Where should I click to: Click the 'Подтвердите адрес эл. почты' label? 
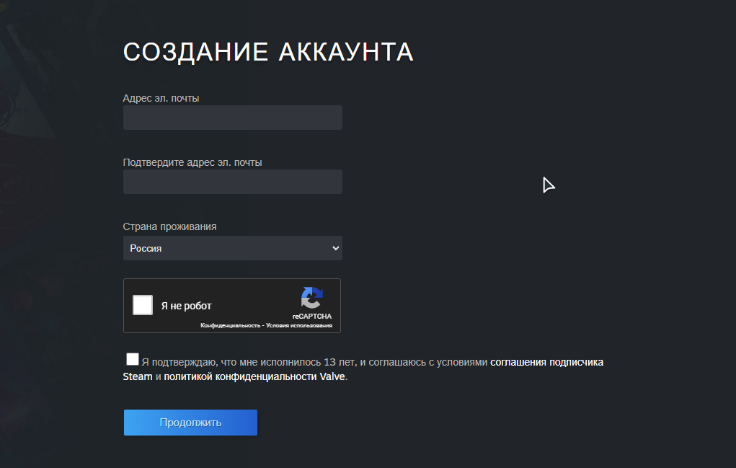[192, 162]
